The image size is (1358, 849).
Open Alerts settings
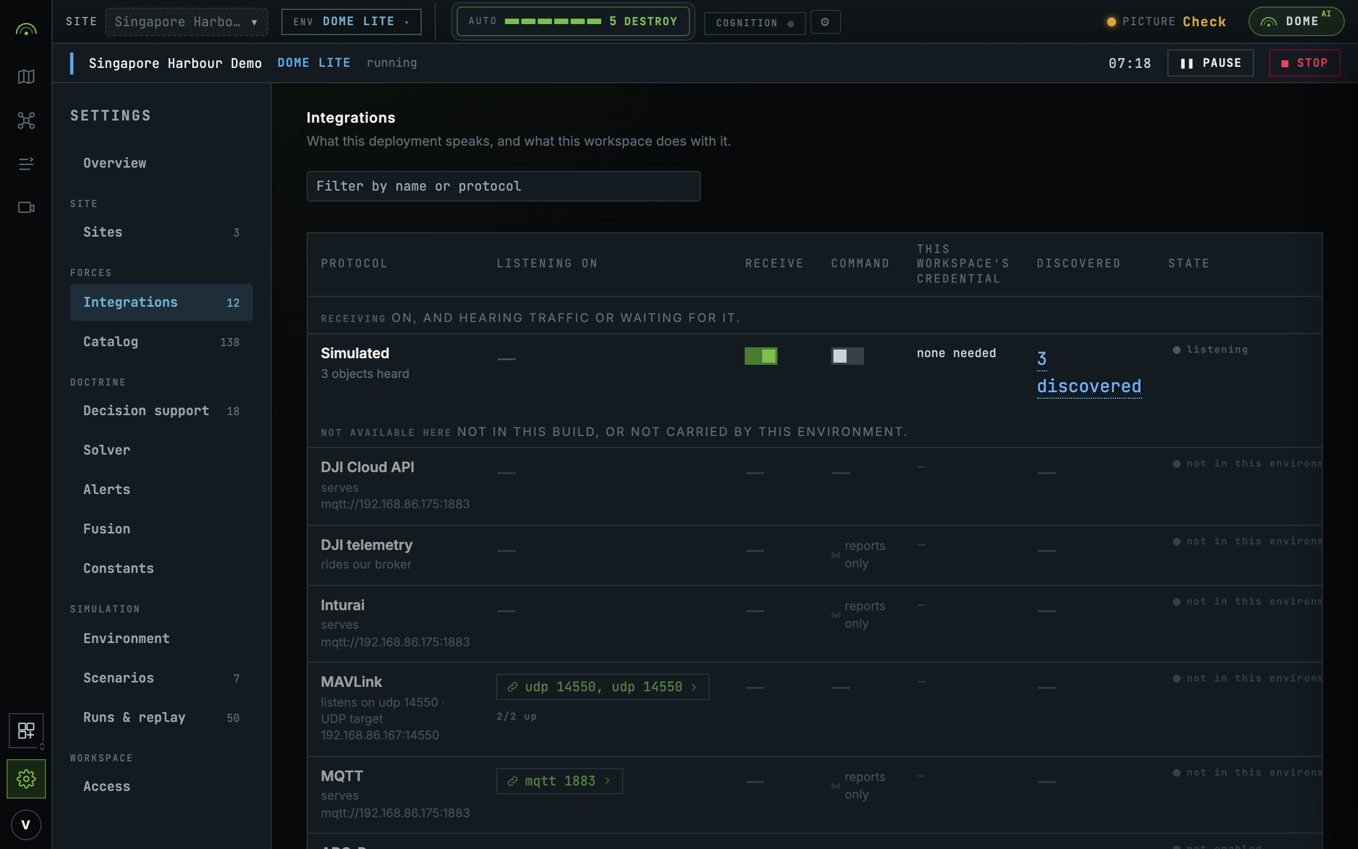click(161, 489)
